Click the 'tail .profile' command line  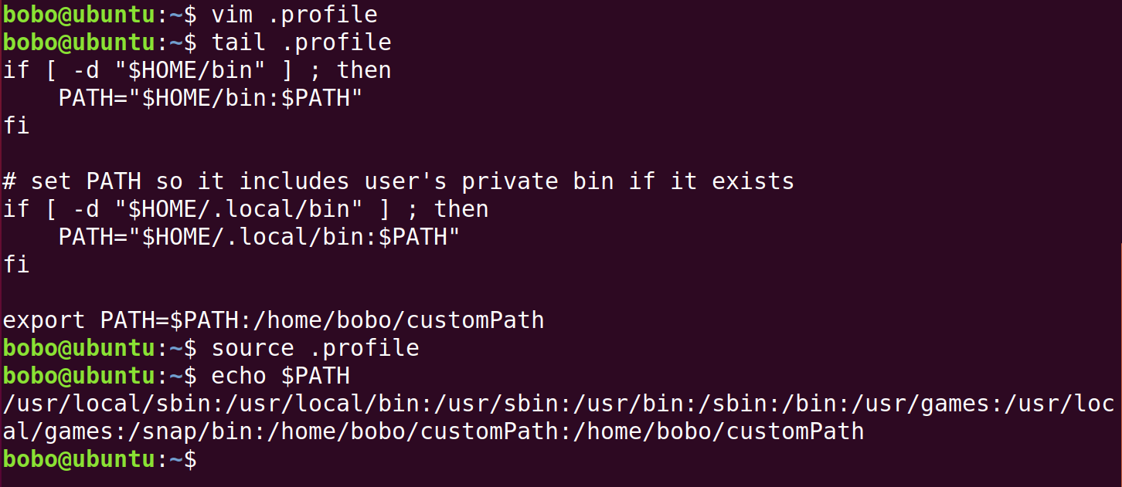301,42
